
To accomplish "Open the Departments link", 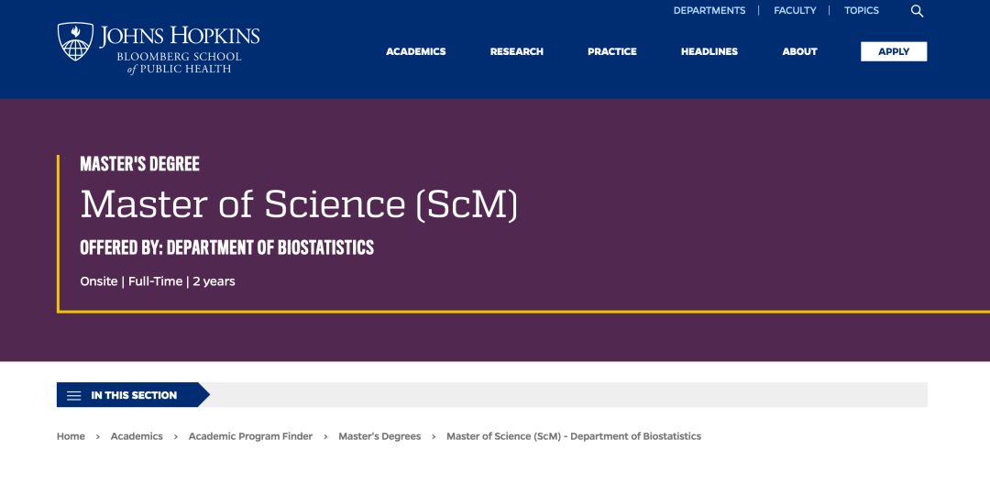I will click(709, 11).
